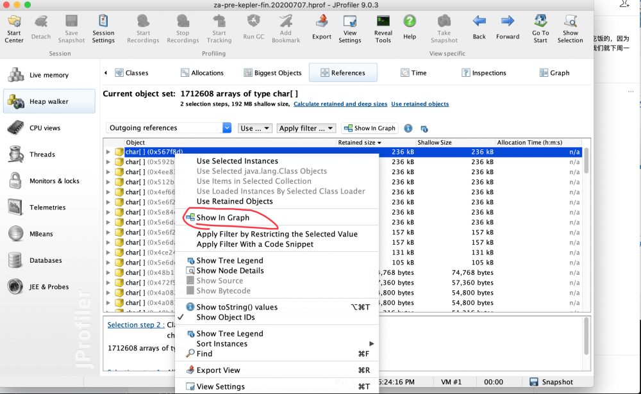
Task: Click Save Snapshot in toolbar
Action: (x=71, y=29)
